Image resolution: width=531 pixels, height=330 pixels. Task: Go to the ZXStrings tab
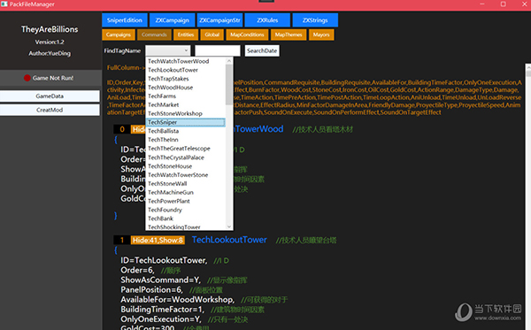[x=315, y=20]
